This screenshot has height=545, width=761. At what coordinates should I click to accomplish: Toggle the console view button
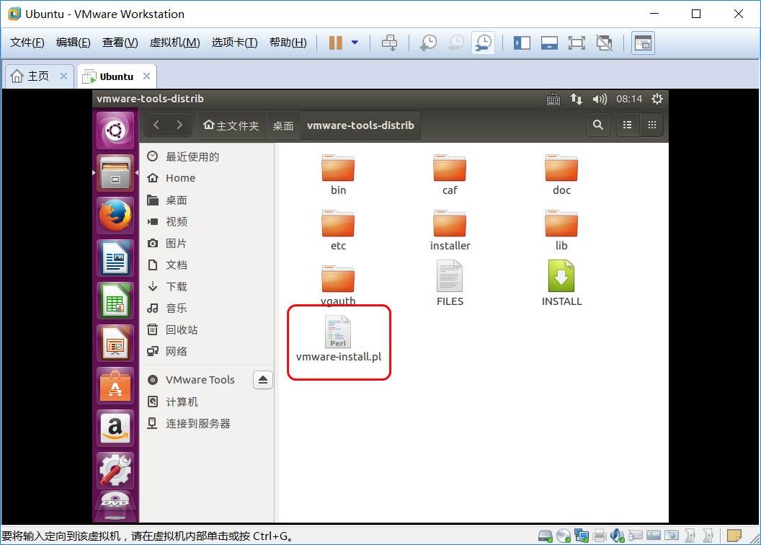[x=643, y=43]
